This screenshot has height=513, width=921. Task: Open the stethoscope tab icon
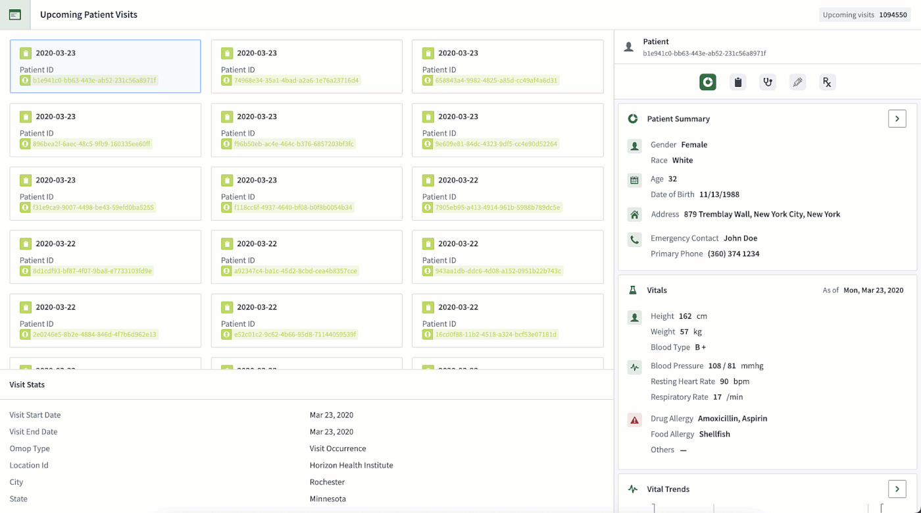[x=768, y=82]
